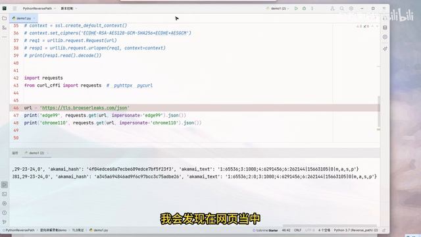Open the https://tls.browserleaks.com/json URL link
This screenshot has width=421, height=237.
tap(85, 108)
